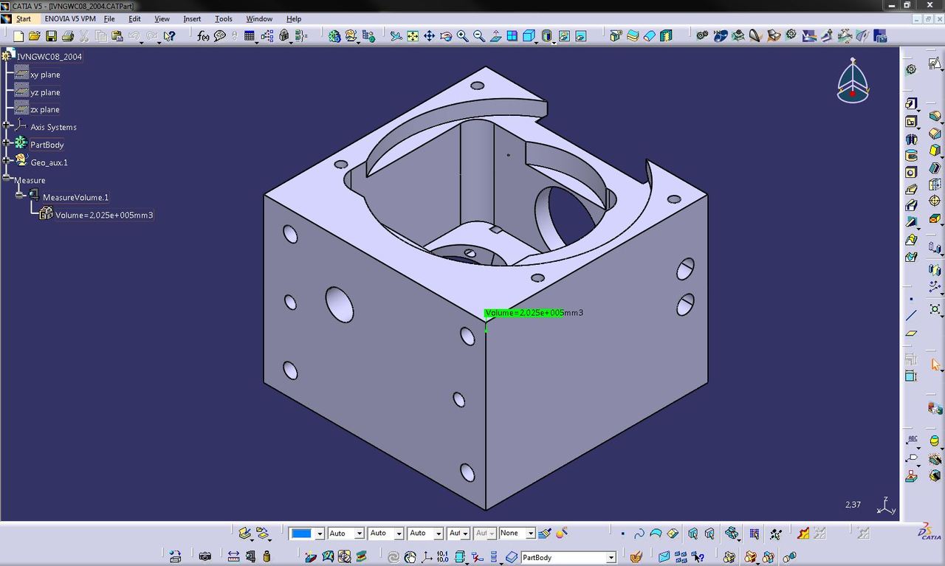
Task: Open the Tools menu
Action: click(223, 18)
